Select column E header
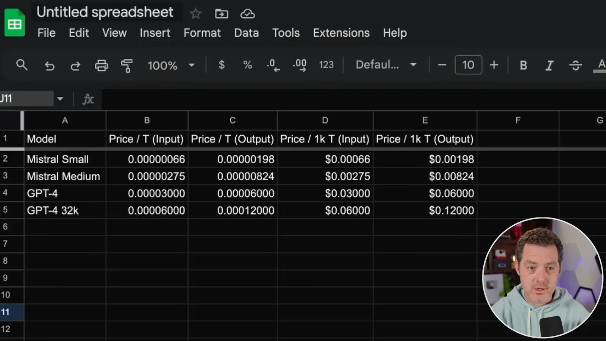606x341 pixels. (x=425, y=120)
